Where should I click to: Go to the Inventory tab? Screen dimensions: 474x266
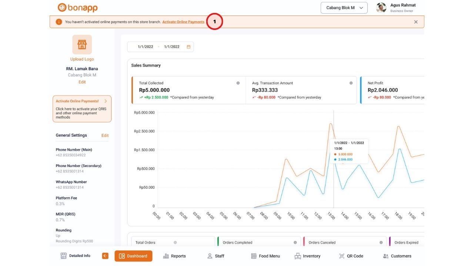click(x=307, y=256)
